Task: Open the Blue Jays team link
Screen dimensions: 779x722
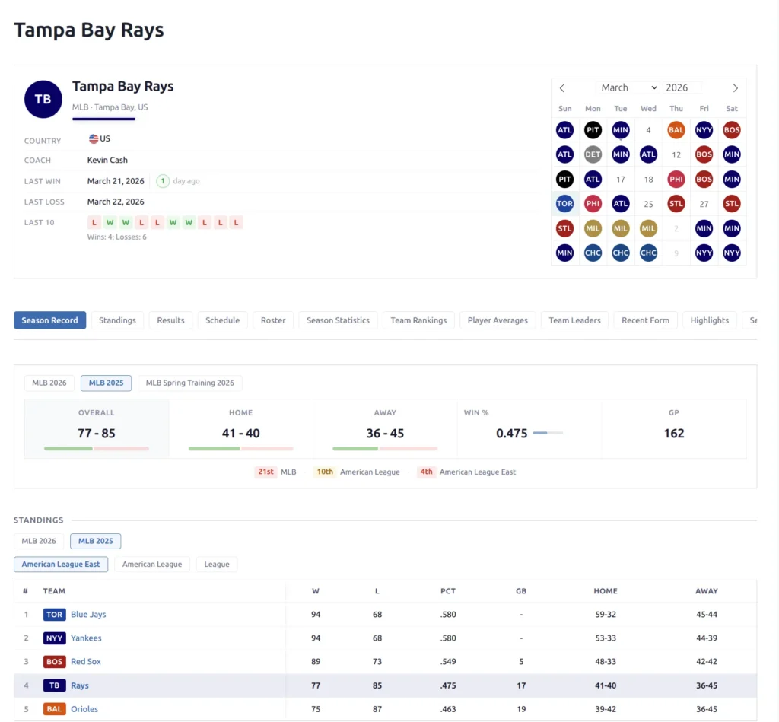Action: point(88,615)
